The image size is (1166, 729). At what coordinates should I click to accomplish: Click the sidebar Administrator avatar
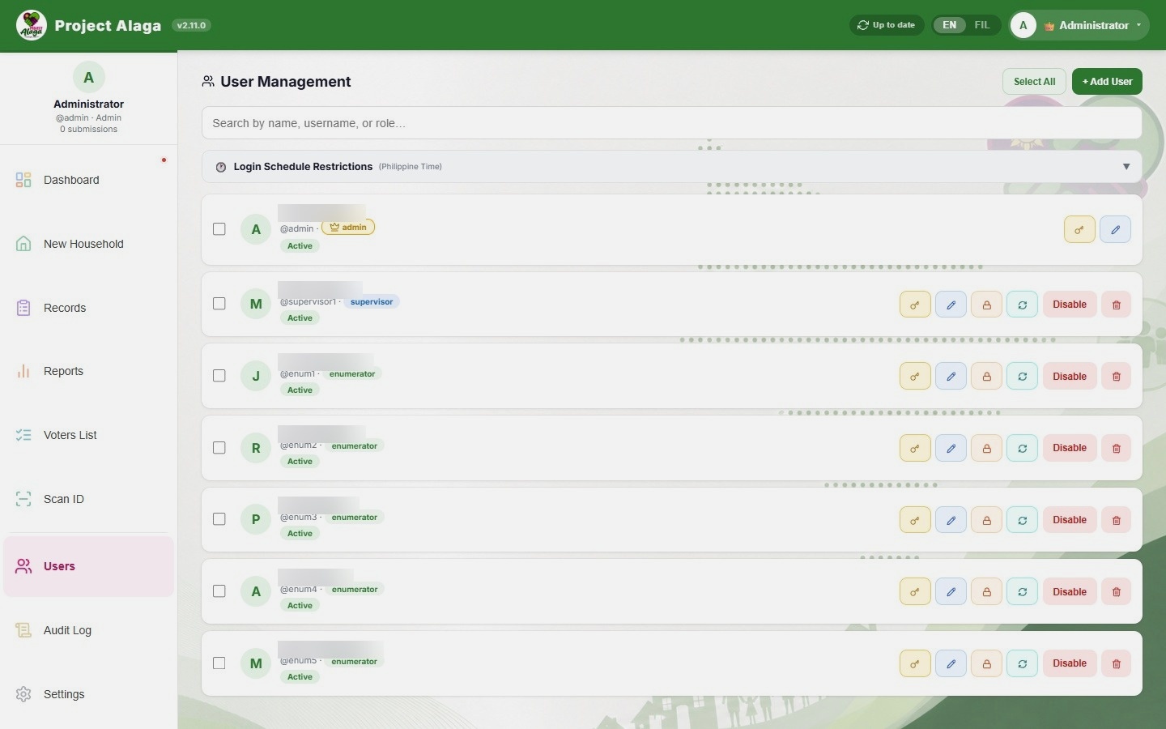(x=89, y=78)
